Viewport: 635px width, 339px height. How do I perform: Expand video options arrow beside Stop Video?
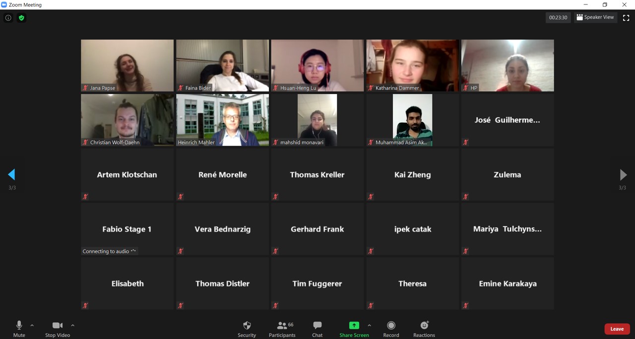coord(73,326)
